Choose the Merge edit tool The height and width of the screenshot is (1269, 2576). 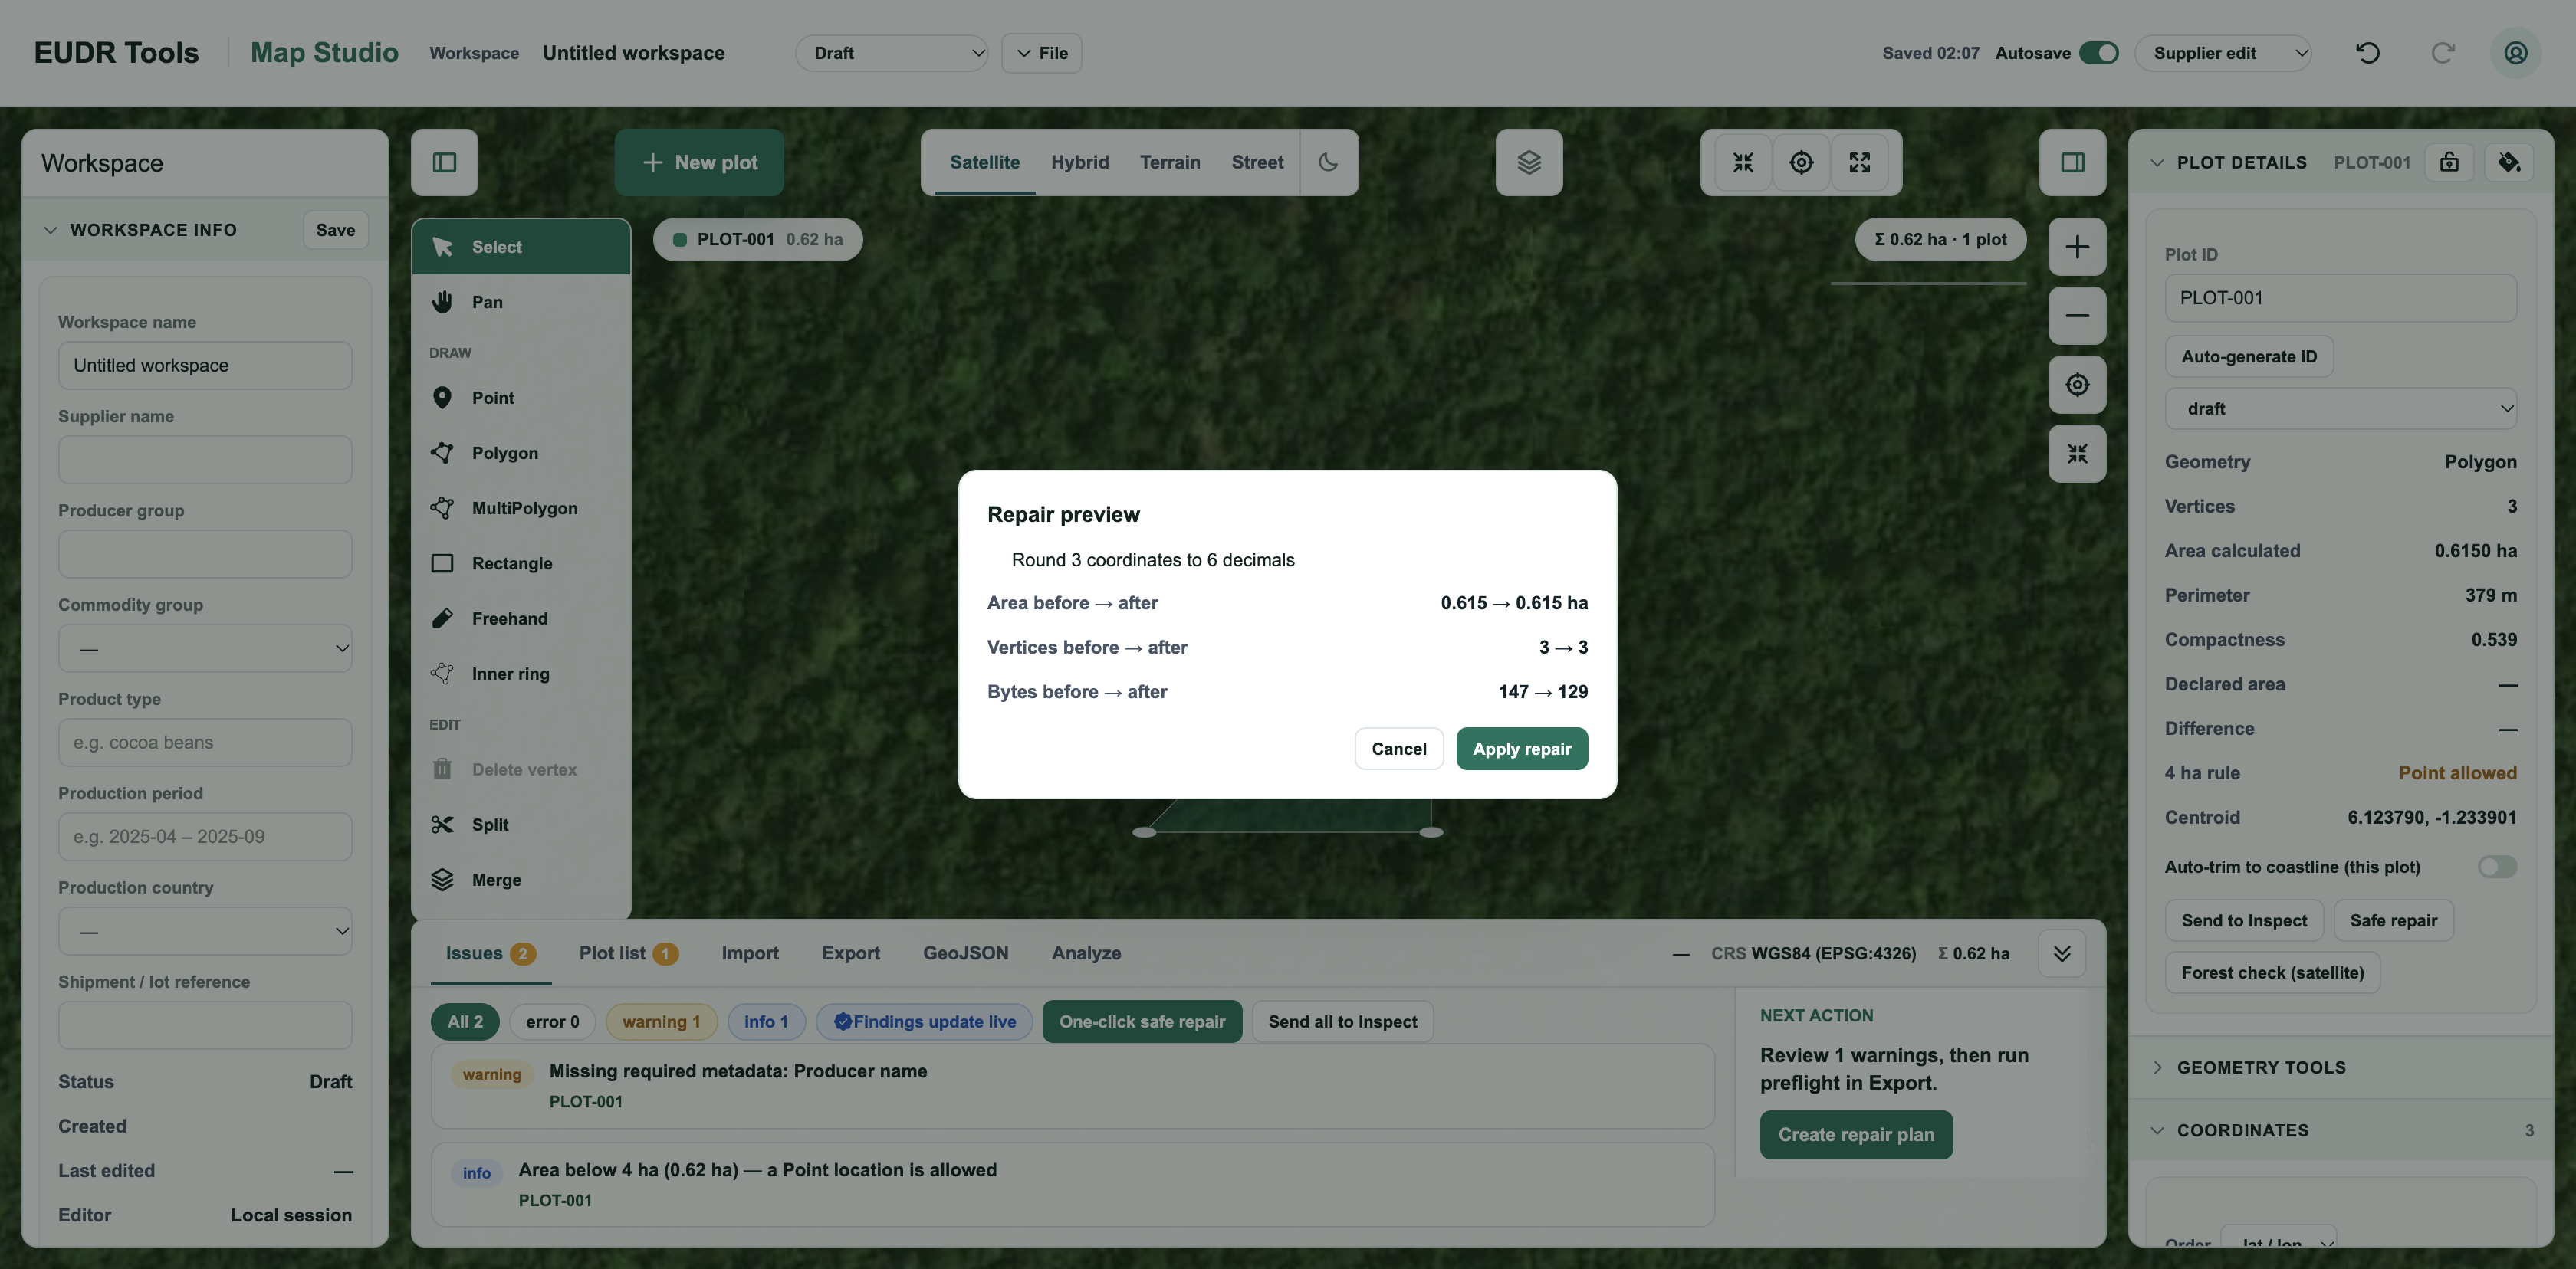[521, 880]
